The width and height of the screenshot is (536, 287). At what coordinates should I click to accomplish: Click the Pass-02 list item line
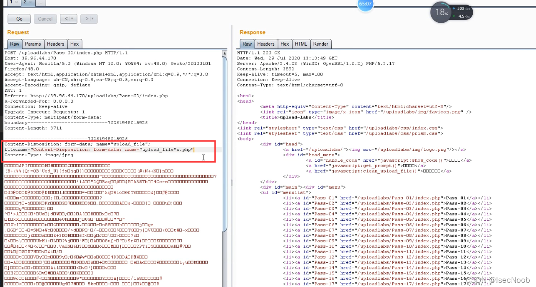coord(387,203)
